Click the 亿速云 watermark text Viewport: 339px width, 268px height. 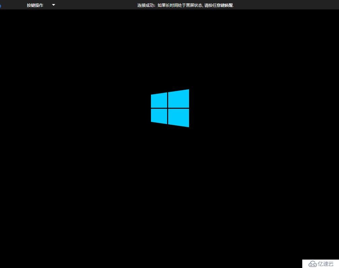coord(326,264)
